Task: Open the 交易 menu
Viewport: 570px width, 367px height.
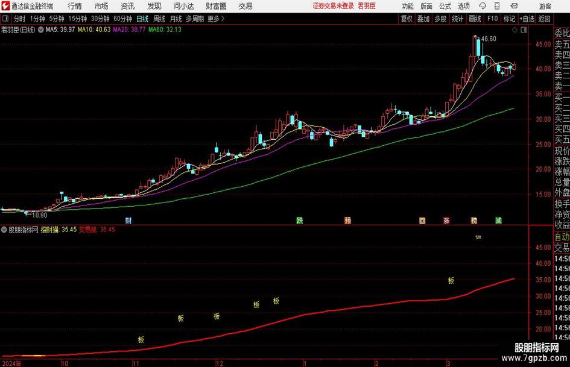Action: coord(245,6)
